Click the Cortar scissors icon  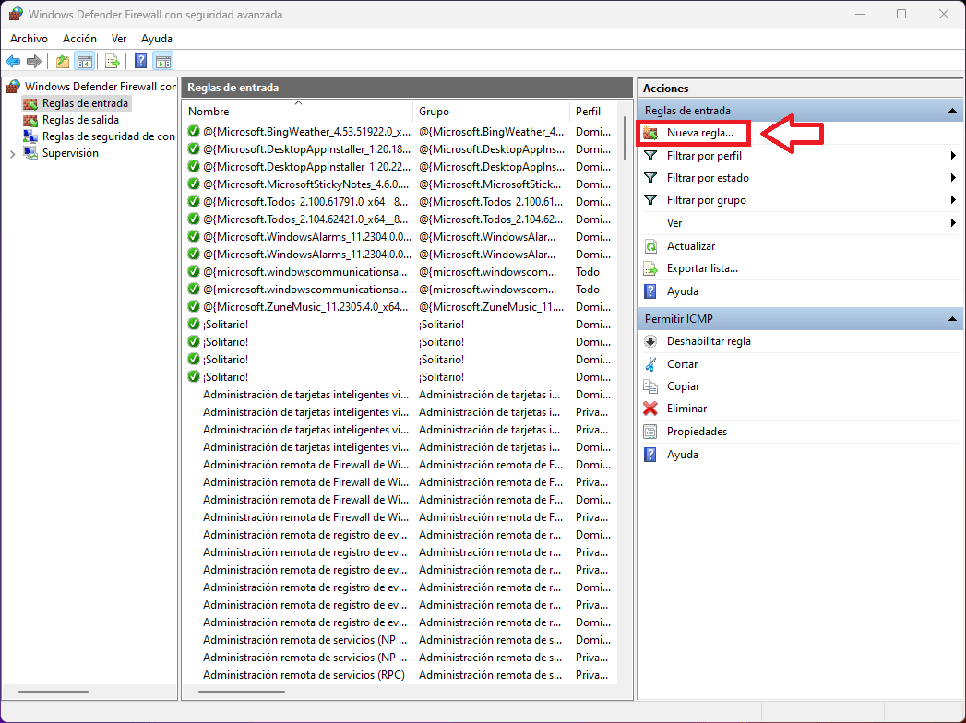[x=650, y=364]
